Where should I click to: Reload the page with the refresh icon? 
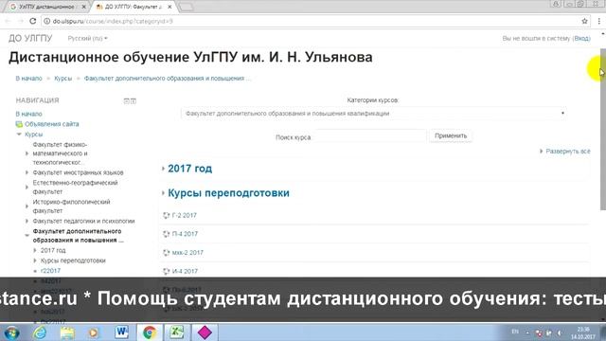click(x=33, y=21)
